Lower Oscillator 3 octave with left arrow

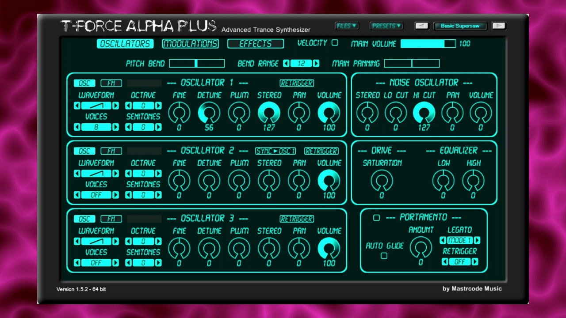[129, 242]
